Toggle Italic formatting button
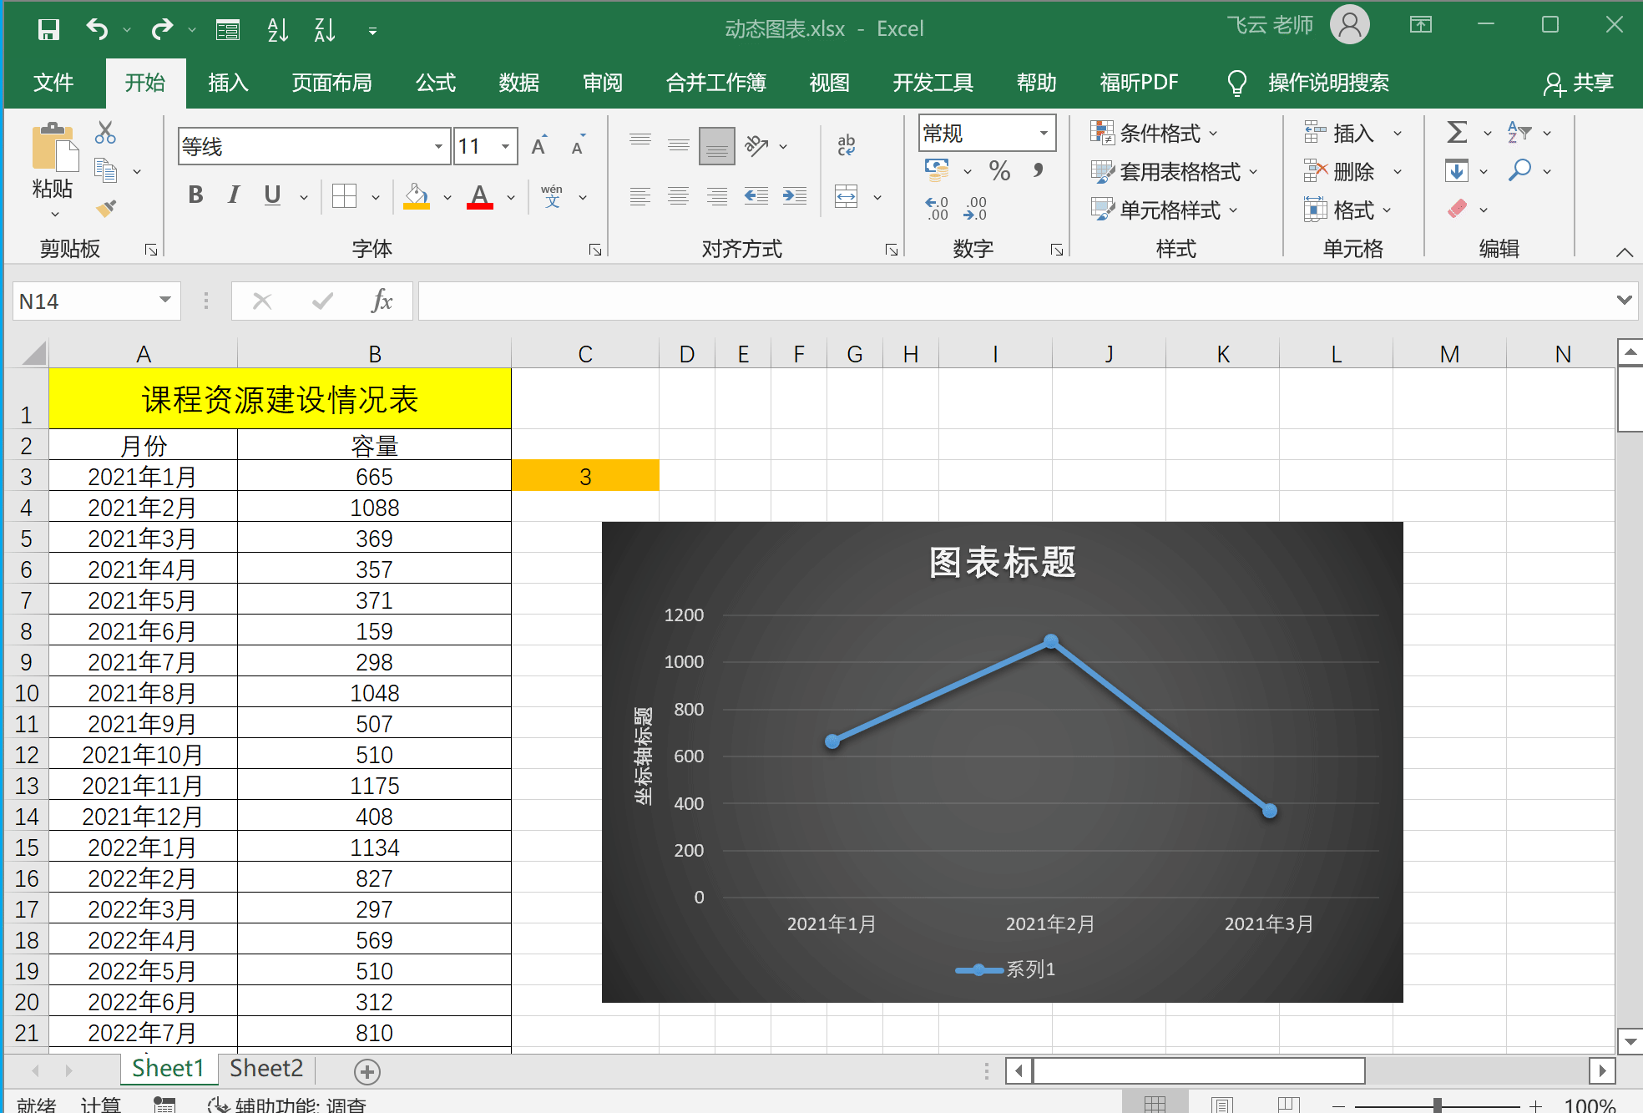The height and width of the screenshot is (1113, 1643). (x=234, y=195)
